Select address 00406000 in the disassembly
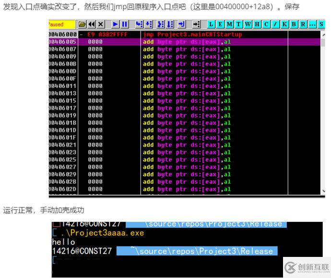The image size is (331, 278). click(63, 35)
